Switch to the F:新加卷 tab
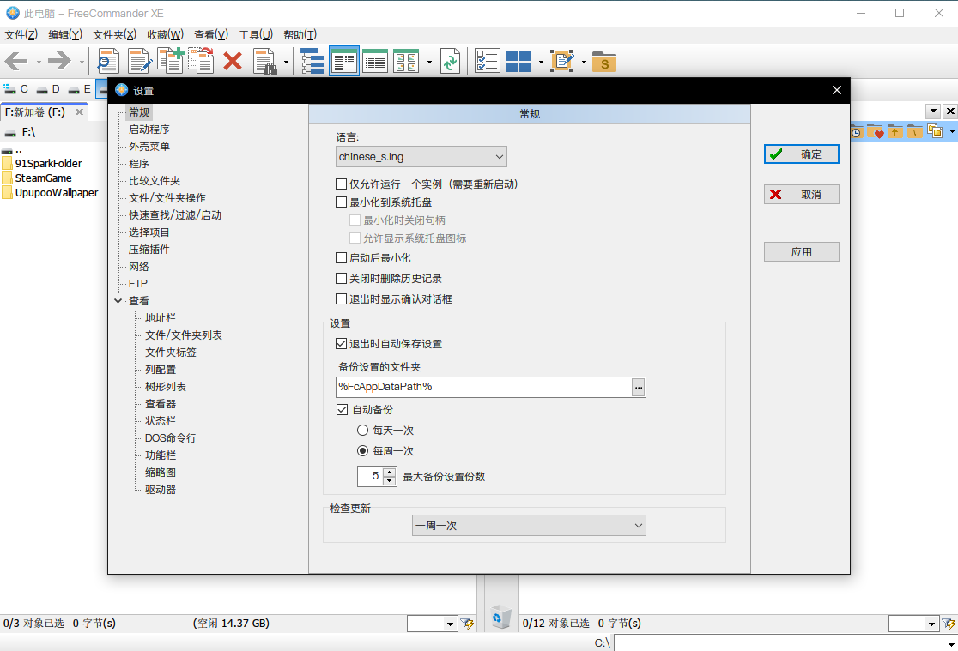 pos(33,112)
